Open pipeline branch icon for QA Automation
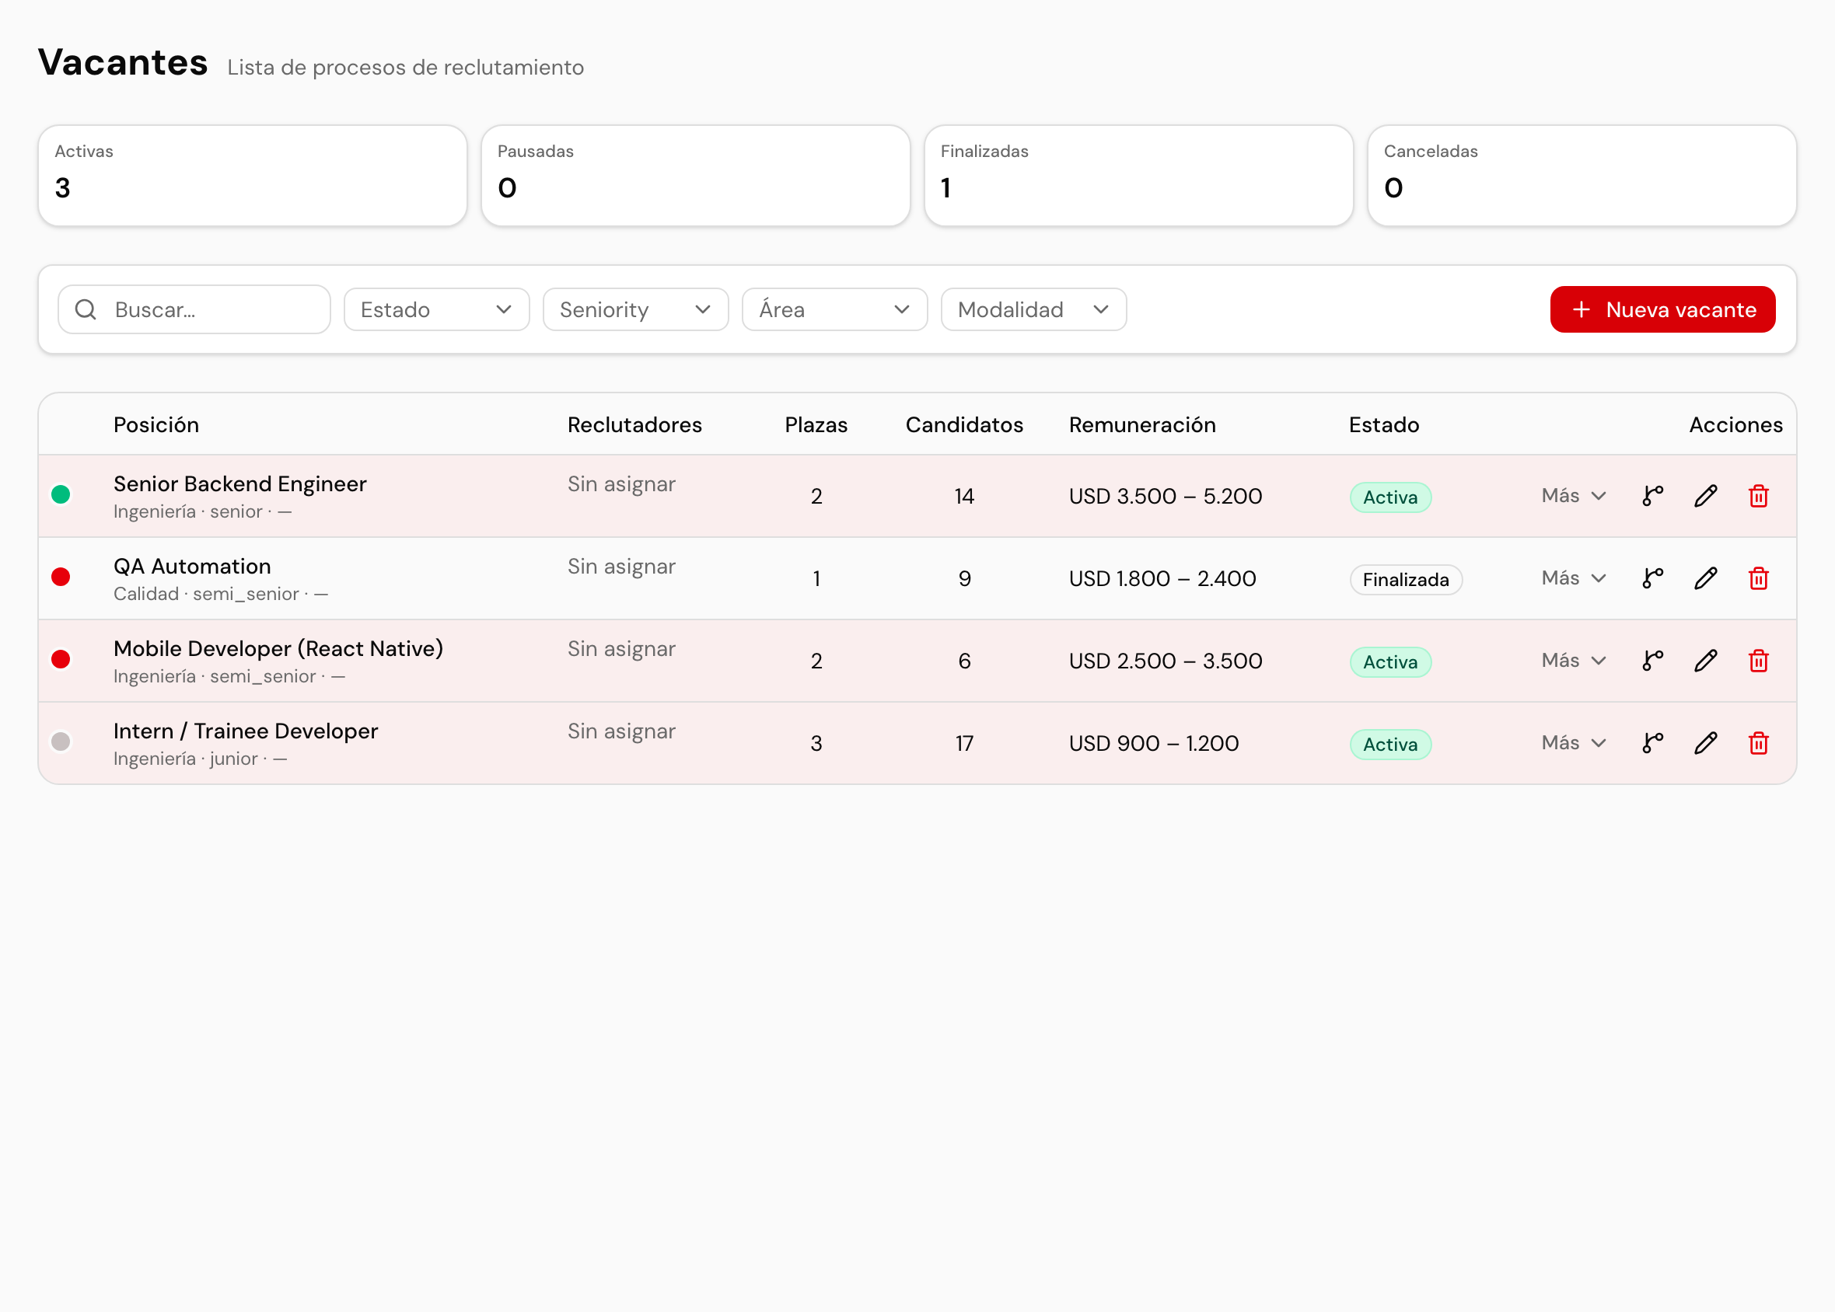Viewport: 1835px width, 1312px height. point(1652,578)
